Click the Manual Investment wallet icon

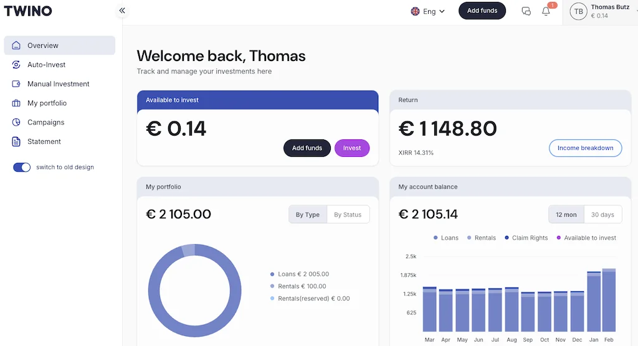(x=16, y=84)
